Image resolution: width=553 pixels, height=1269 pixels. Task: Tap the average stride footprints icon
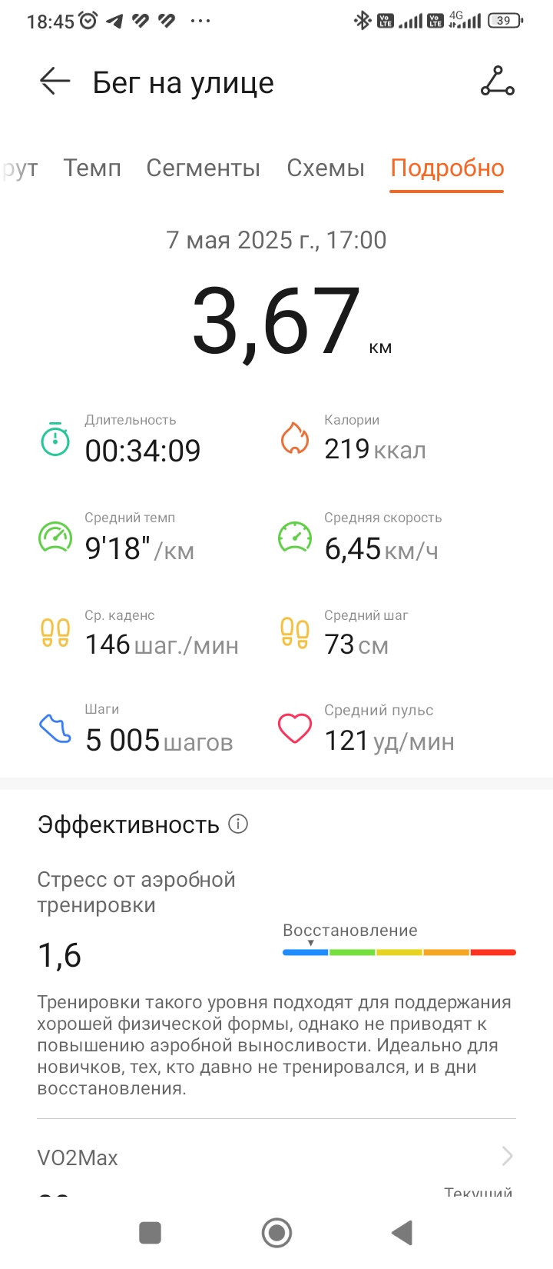(x=295, y=633)
